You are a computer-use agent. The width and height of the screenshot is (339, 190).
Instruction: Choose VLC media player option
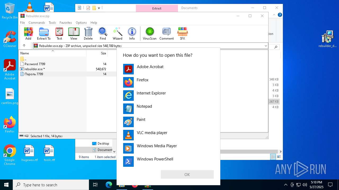[x=168, y=135]
